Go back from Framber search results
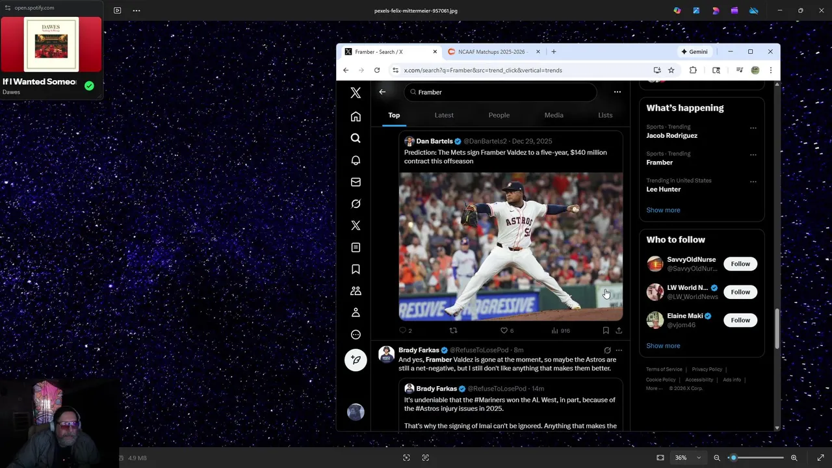Image resolution: width=832 pixels, height=468 pixels. tap(382, 92)
